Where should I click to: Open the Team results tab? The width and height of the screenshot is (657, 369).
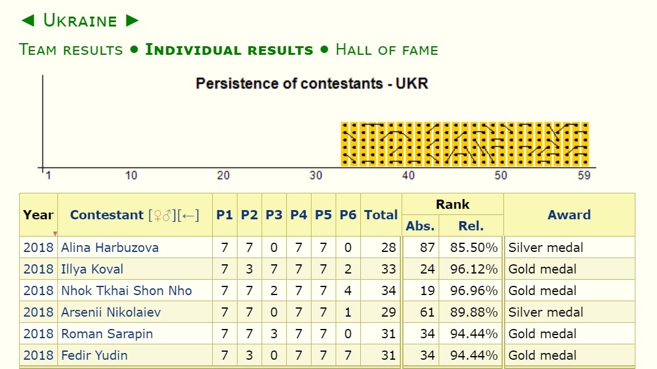pyautogui.click(x=71, y=50)
